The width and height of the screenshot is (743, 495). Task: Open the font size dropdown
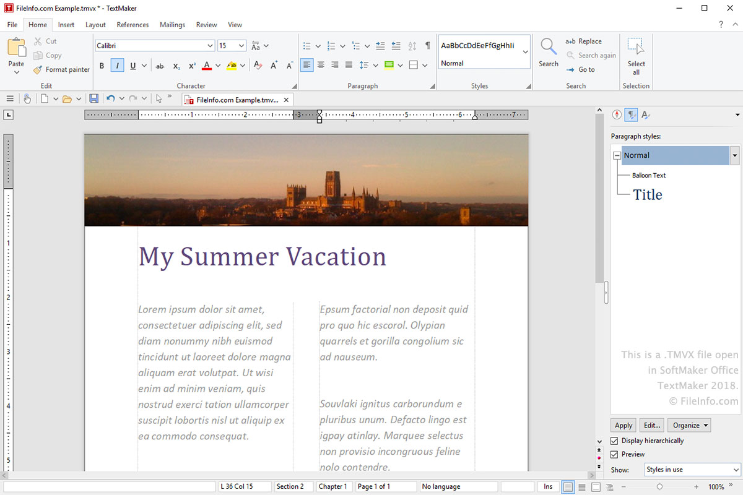pyautogui.click(x=241, y=46)
